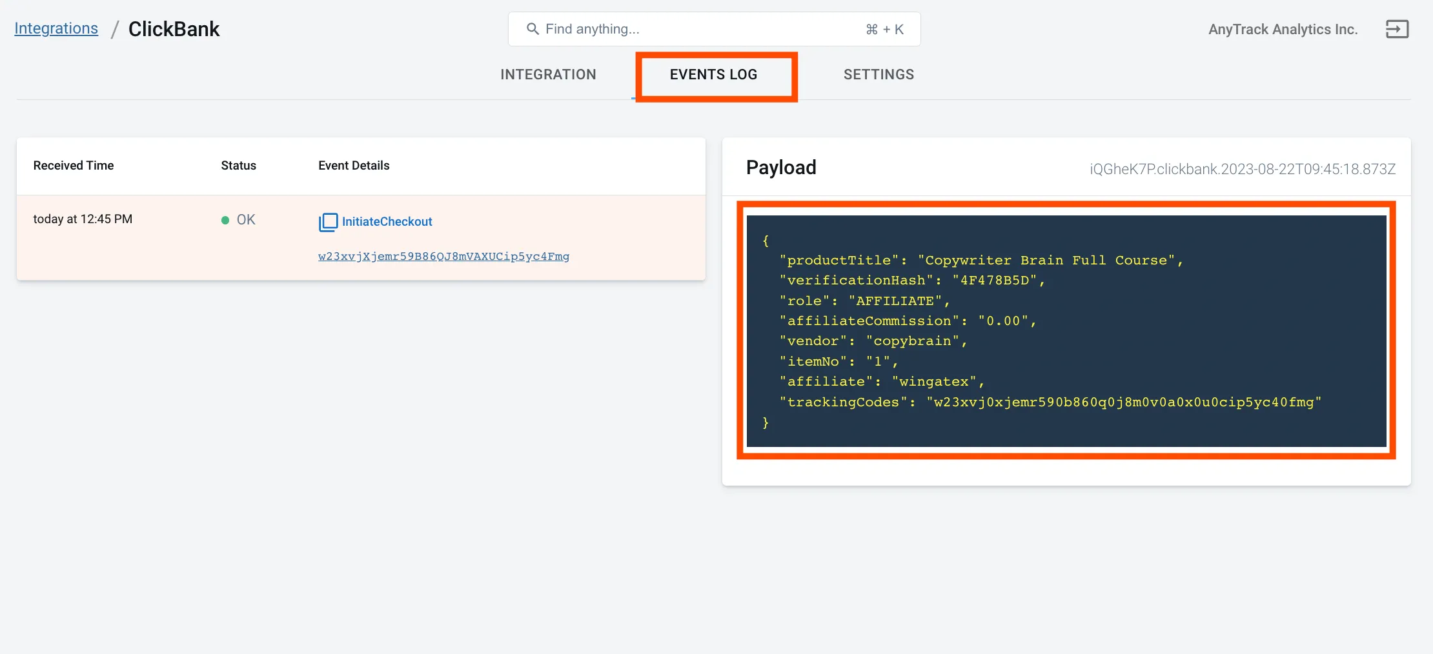Viewport: 1433px width, 654px height.
Task: Click the Payload heading
Action: pyautogui.click(x=781, y=168)
